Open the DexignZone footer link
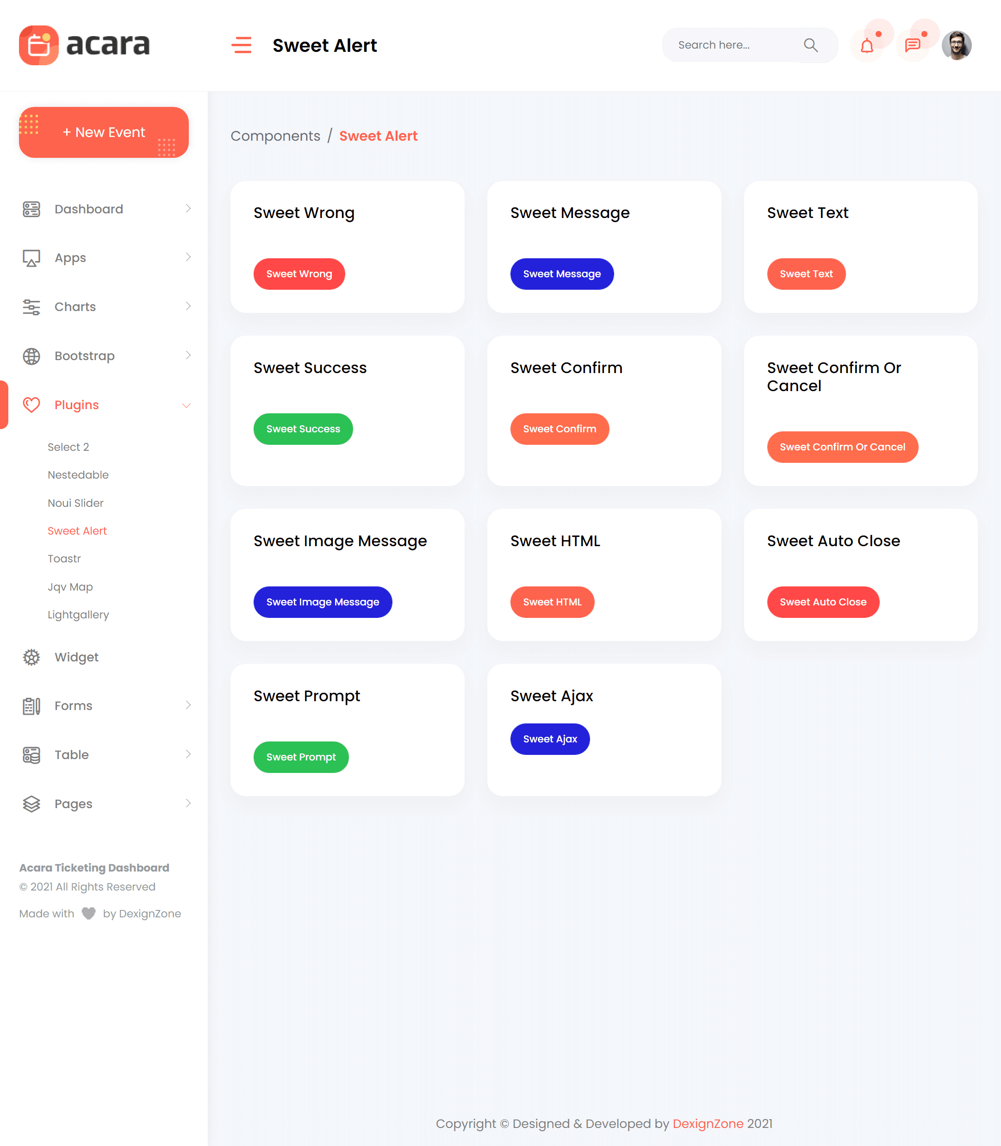 point(708,1124)
